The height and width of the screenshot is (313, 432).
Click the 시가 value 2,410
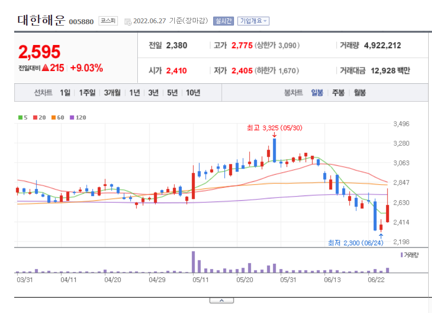(176, 71)
